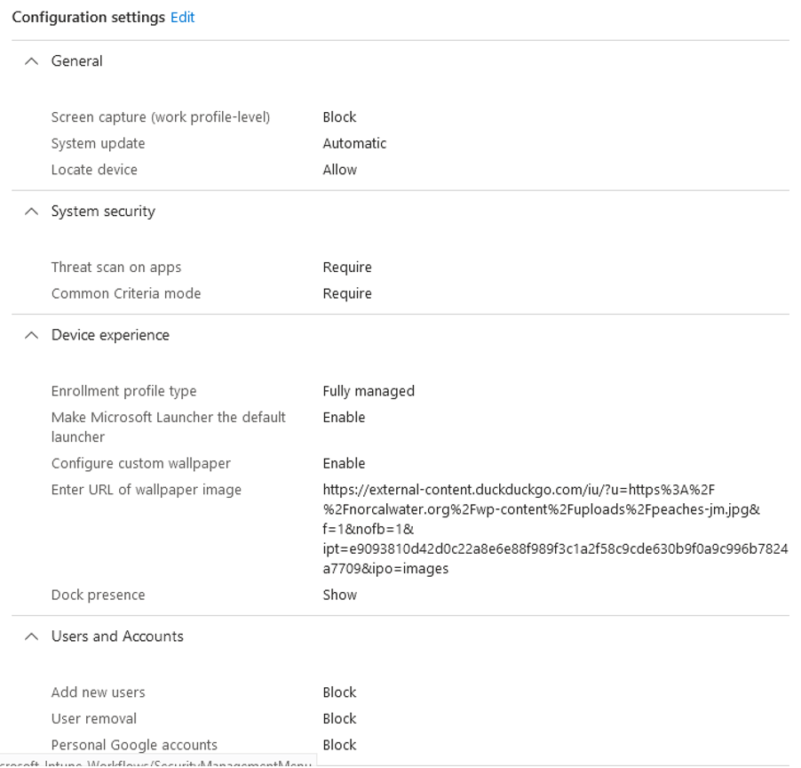Click the System security heading
Image resolution: width=801 pixels, height=768 pixels.
click(x=103, y=212)
